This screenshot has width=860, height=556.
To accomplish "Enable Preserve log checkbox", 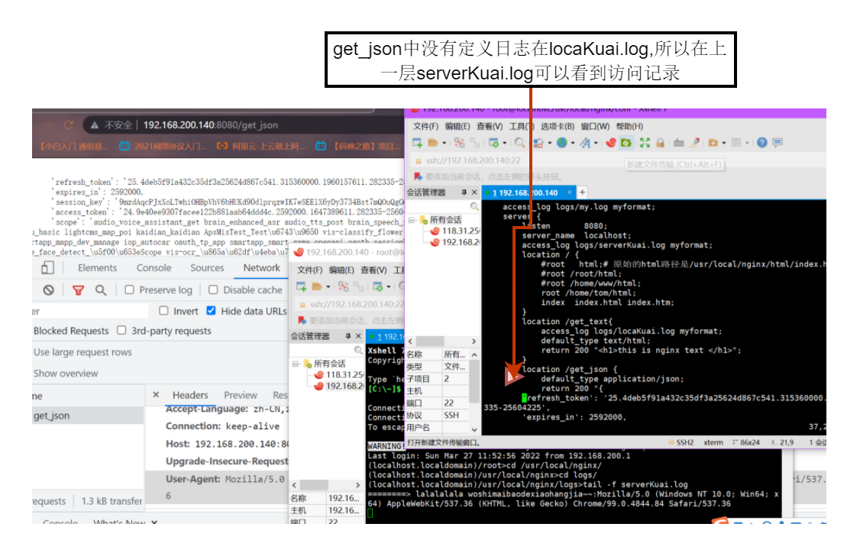I will [x=129, y=289].
